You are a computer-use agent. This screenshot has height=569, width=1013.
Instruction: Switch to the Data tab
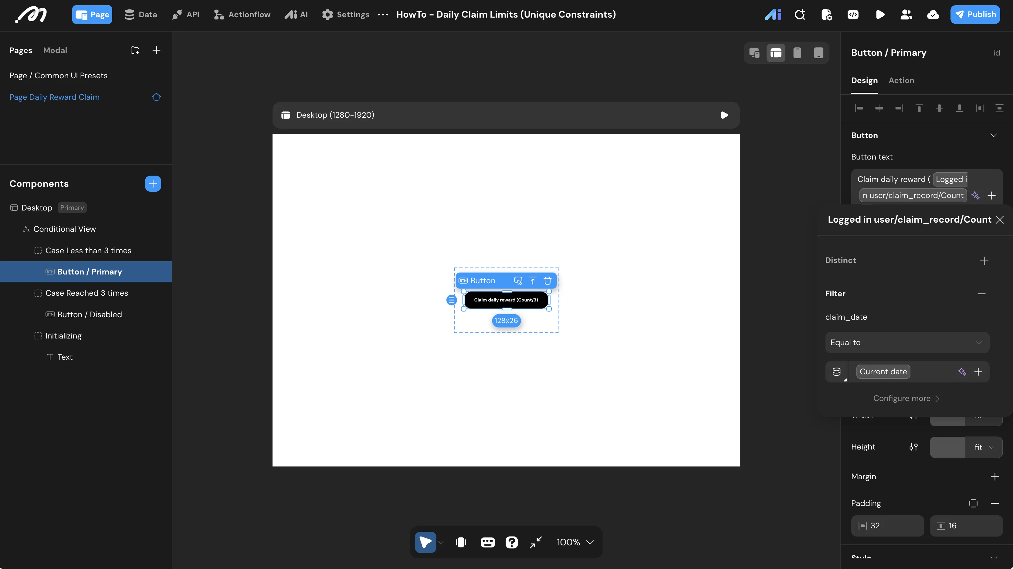(x=141, y=15)
